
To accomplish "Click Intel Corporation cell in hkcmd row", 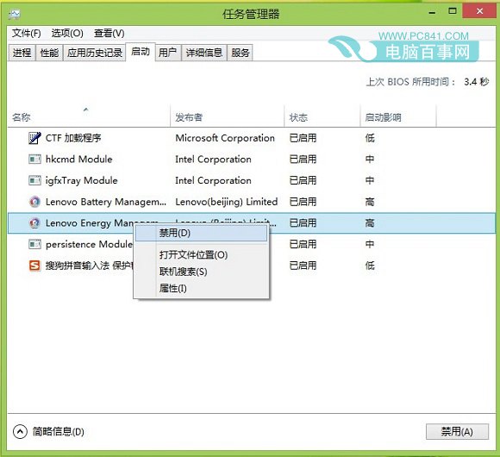I will pyautogui.click(x=213, y=160).
